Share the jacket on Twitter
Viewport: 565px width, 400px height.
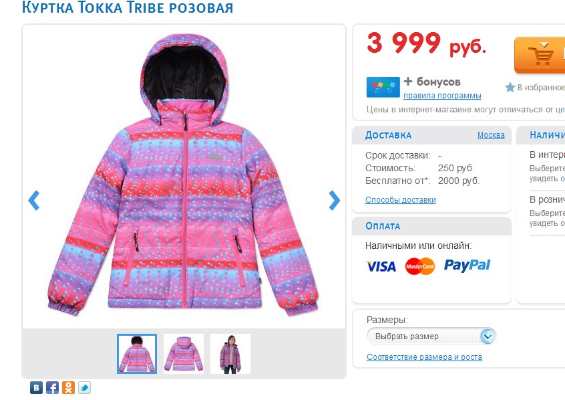[x=84, y=388]
